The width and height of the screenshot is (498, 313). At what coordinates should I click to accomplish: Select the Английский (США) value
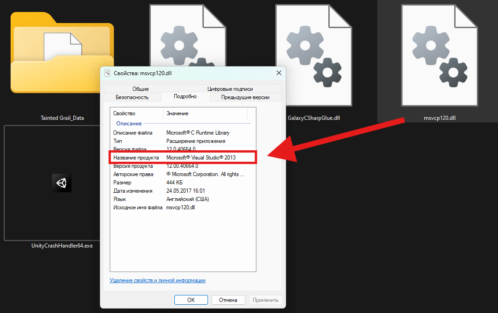click(x=188, y=199)
